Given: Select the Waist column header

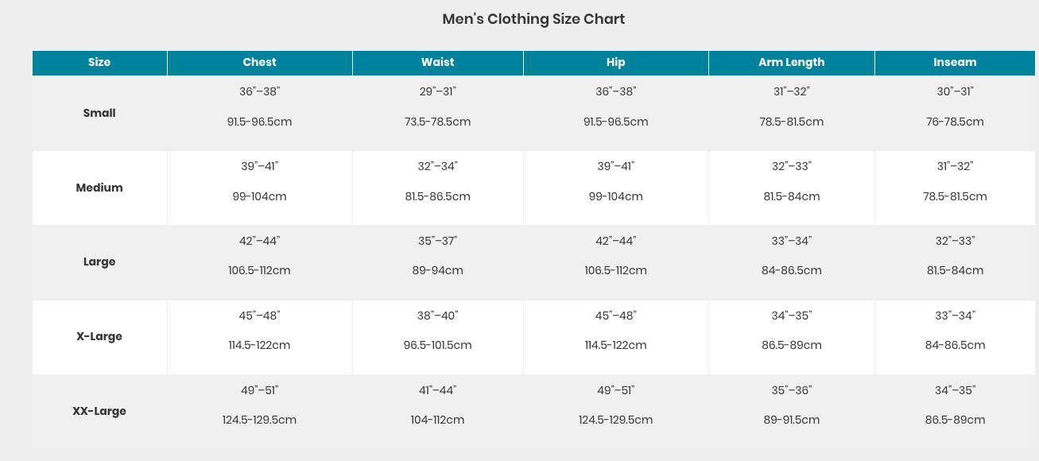Looking at the screenshot, I should [437, 62].
